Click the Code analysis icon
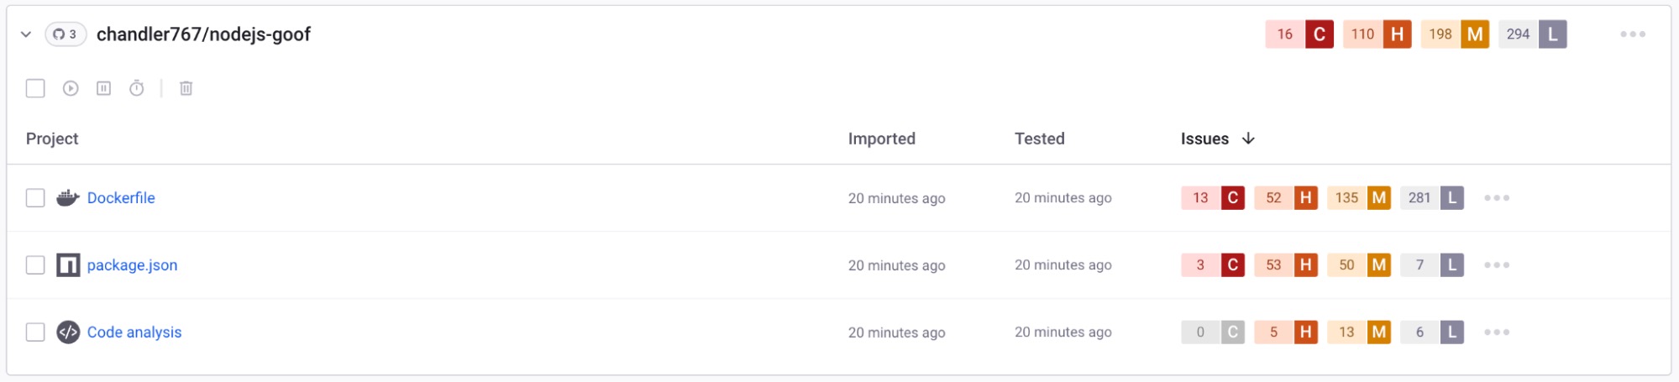This screenshot has height=382, width=1679. tap(68, 332)
